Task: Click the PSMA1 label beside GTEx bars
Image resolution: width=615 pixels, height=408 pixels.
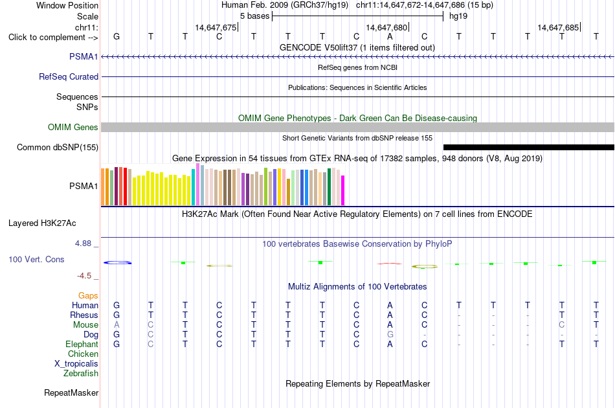Action: pos(84,186)
